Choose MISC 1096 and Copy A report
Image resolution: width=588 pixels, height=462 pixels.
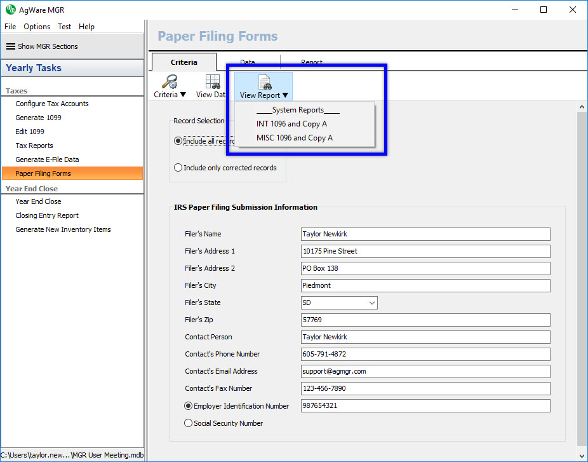(294, 138)
